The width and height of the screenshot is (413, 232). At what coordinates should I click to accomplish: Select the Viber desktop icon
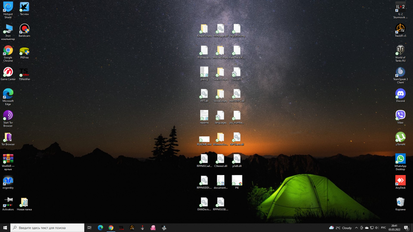[400, 115]
